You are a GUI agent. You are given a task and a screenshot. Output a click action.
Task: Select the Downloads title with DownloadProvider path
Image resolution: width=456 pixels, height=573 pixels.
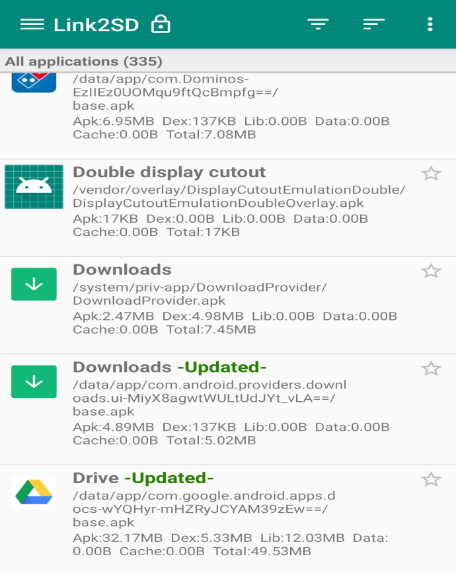point(122,270)
